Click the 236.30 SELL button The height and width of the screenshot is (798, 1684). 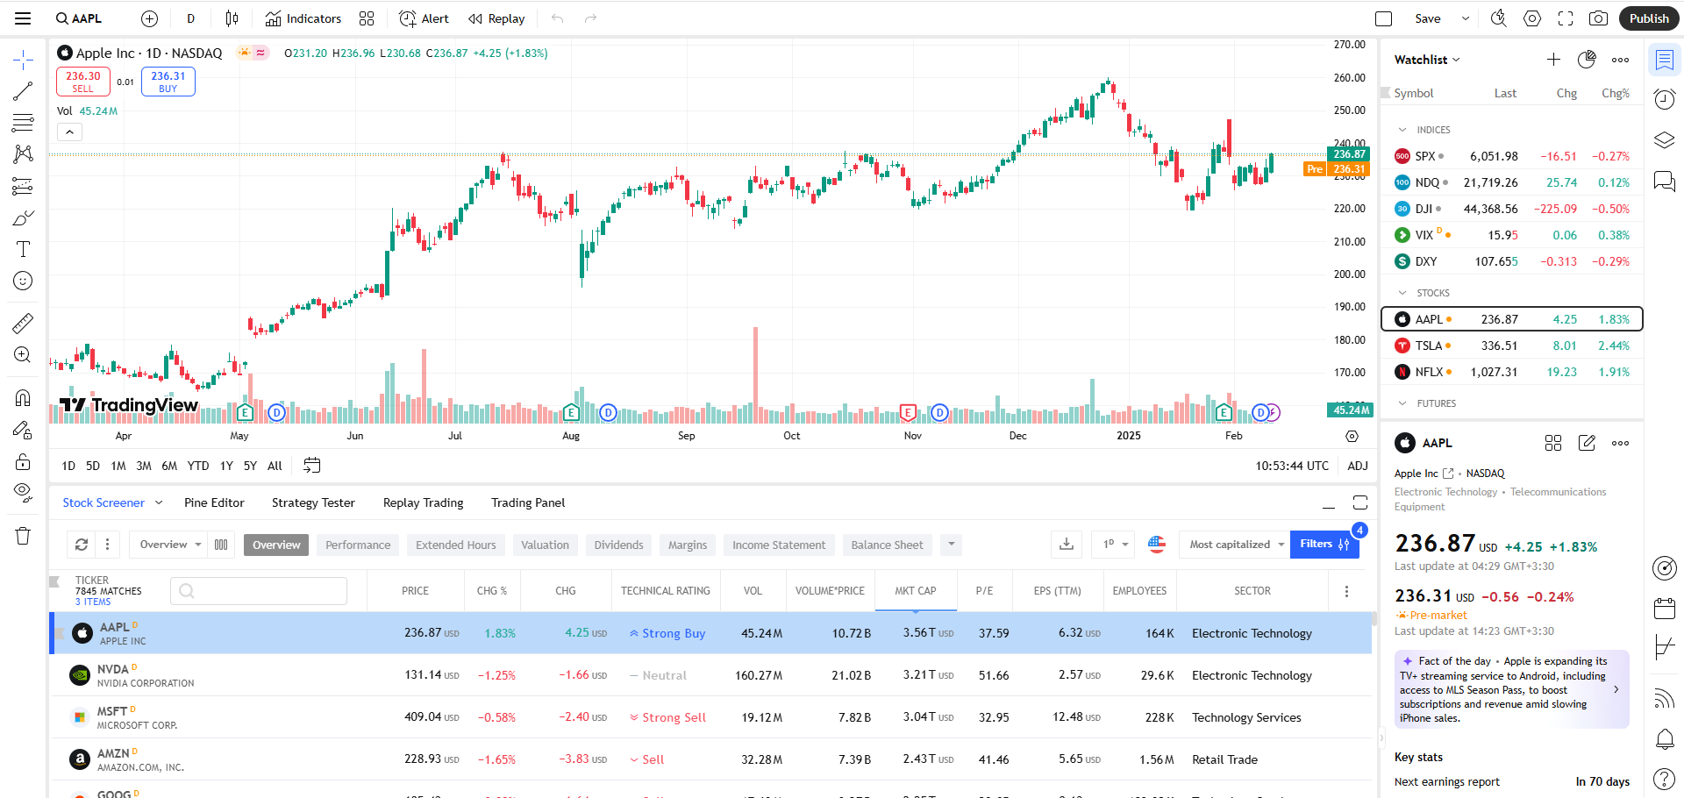pos(82,82)
